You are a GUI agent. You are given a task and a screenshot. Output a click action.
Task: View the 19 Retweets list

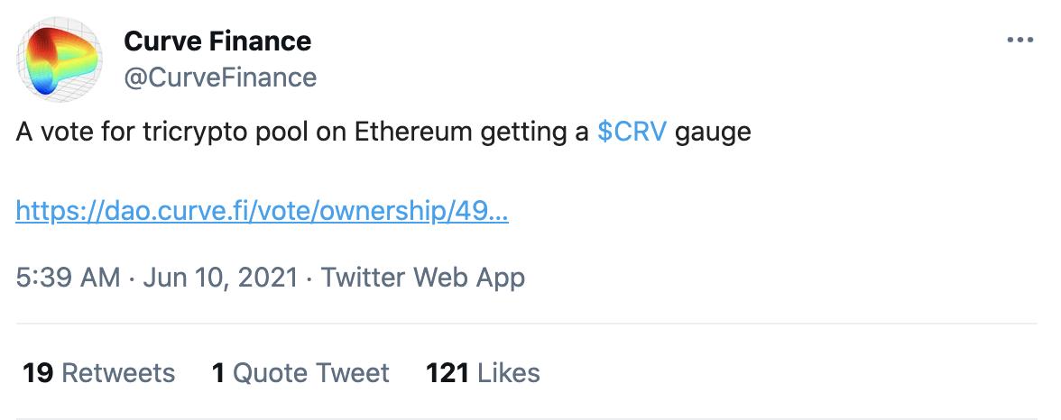[x=98, y=373]
